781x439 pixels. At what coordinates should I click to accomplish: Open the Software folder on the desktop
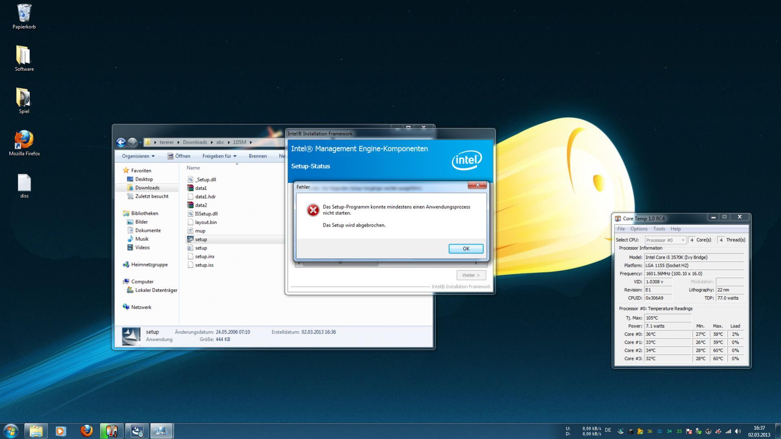[24, 59]
